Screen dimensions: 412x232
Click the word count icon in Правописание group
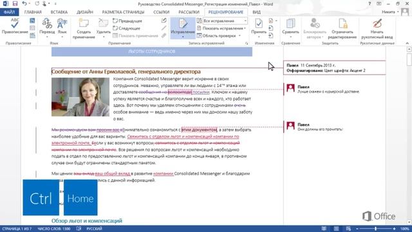pyautogui.click(x=32, y=35)
